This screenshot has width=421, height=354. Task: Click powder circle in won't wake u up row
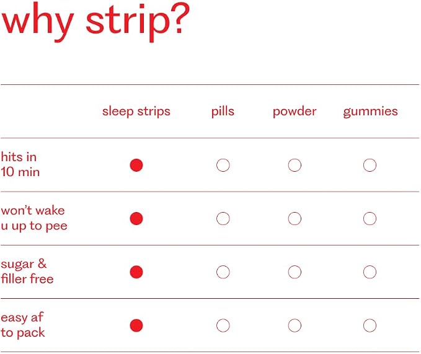click(295, 218)
